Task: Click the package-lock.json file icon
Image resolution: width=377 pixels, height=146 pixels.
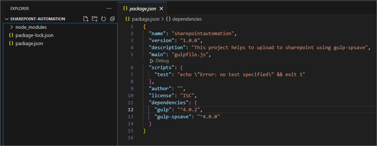Action: click(x=11, y=35)
